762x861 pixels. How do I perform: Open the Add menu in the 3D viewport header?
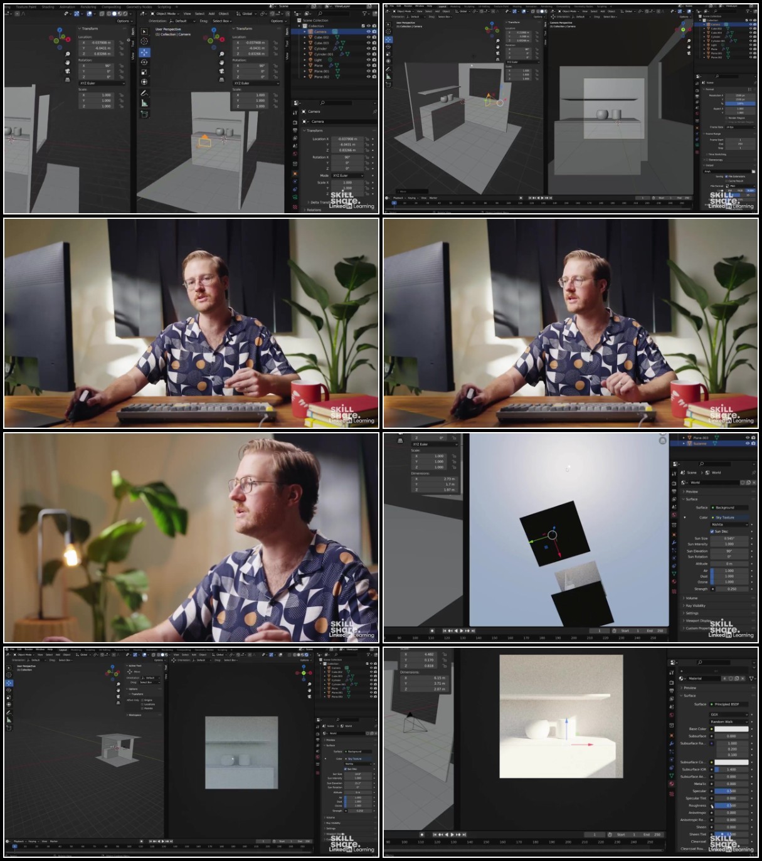211,13
